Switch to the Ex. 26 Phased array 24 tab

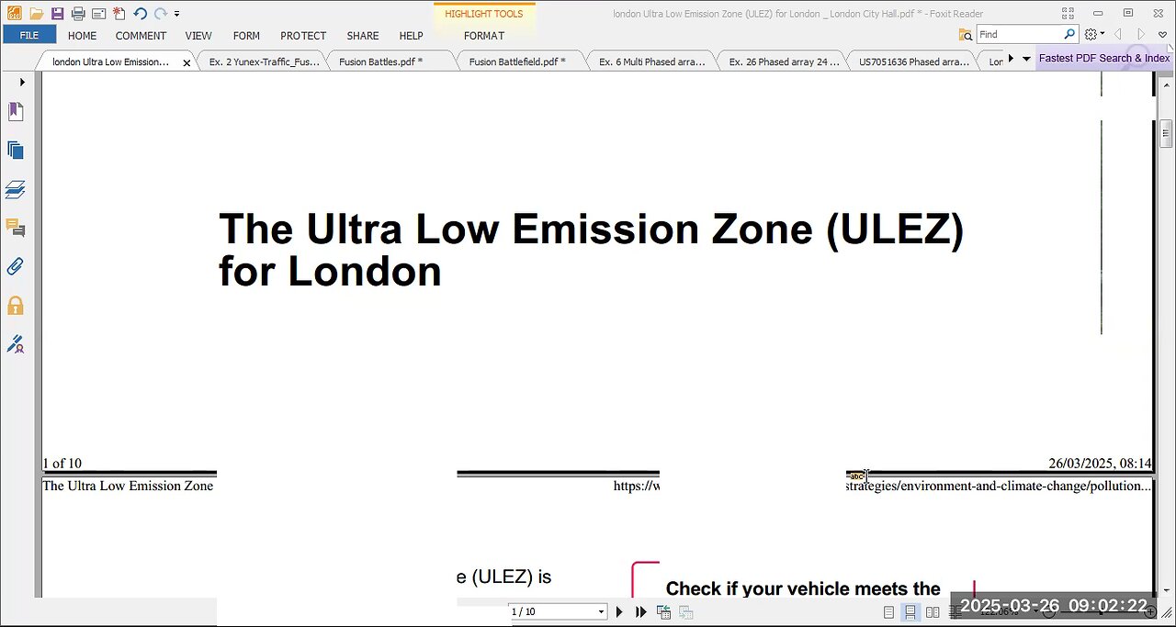[782, 62]
